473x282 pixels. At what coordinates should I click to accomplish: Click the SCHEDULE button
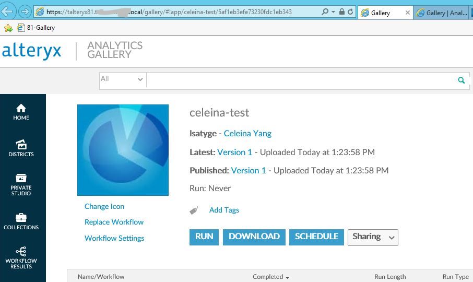click(316, 237)
